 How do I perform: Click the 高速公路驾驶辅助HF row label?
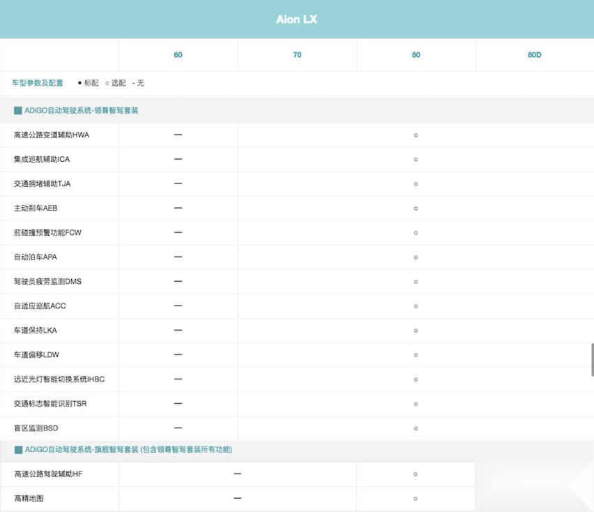[48, 474]
